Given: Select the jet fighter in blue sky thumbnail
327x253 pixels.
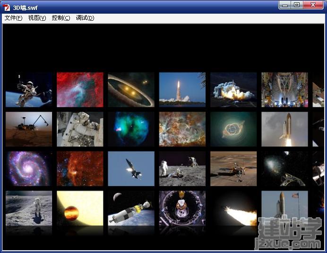Looking at the screenshot, I should 131,169.
